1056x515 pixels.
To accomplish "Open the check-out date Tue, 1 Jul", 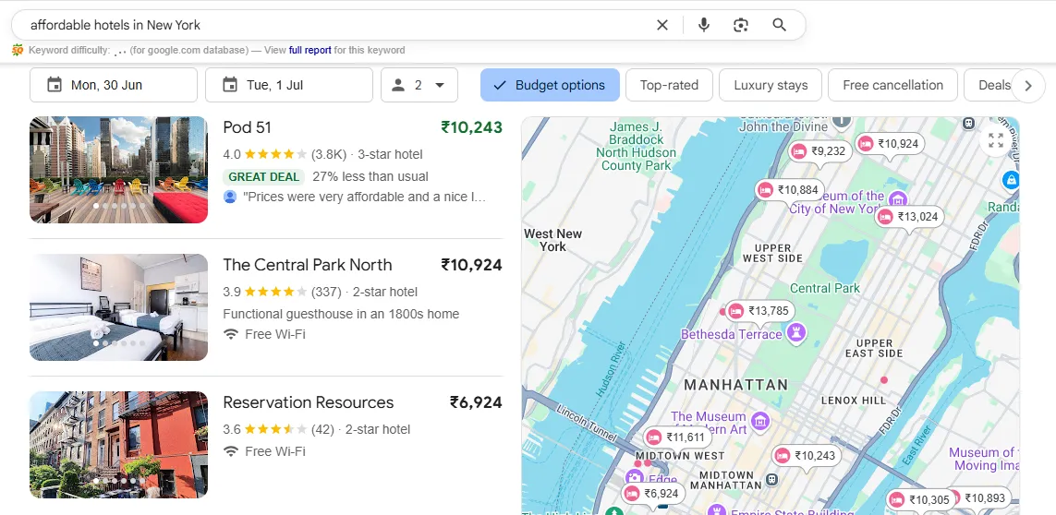I will (289, 85).
